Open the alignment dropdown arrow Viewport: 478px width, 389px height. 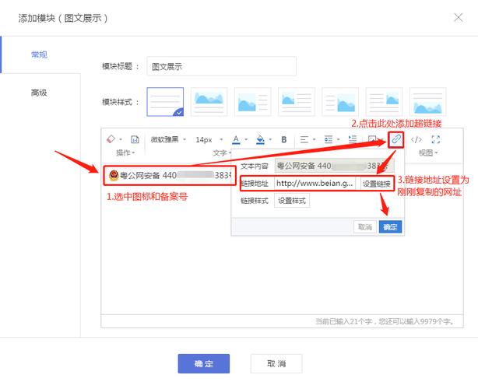(314, 139)
